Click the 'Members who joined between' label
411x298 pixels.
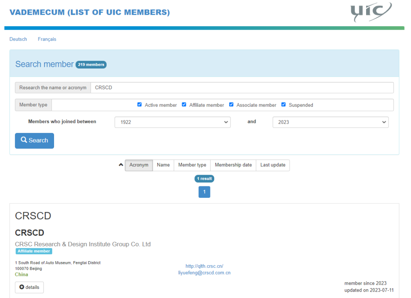click(x=62, y=121)
